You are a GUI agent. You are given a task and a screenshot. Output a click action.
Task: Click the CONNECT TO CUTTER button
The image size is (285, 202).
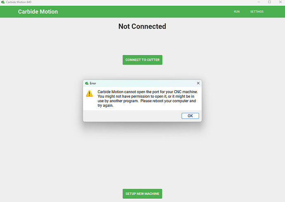142,60
